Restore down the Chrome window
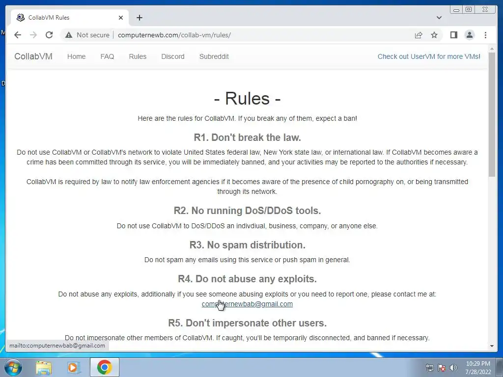The image size is (503, 377). pyautogui.click(x=469, y=10)
